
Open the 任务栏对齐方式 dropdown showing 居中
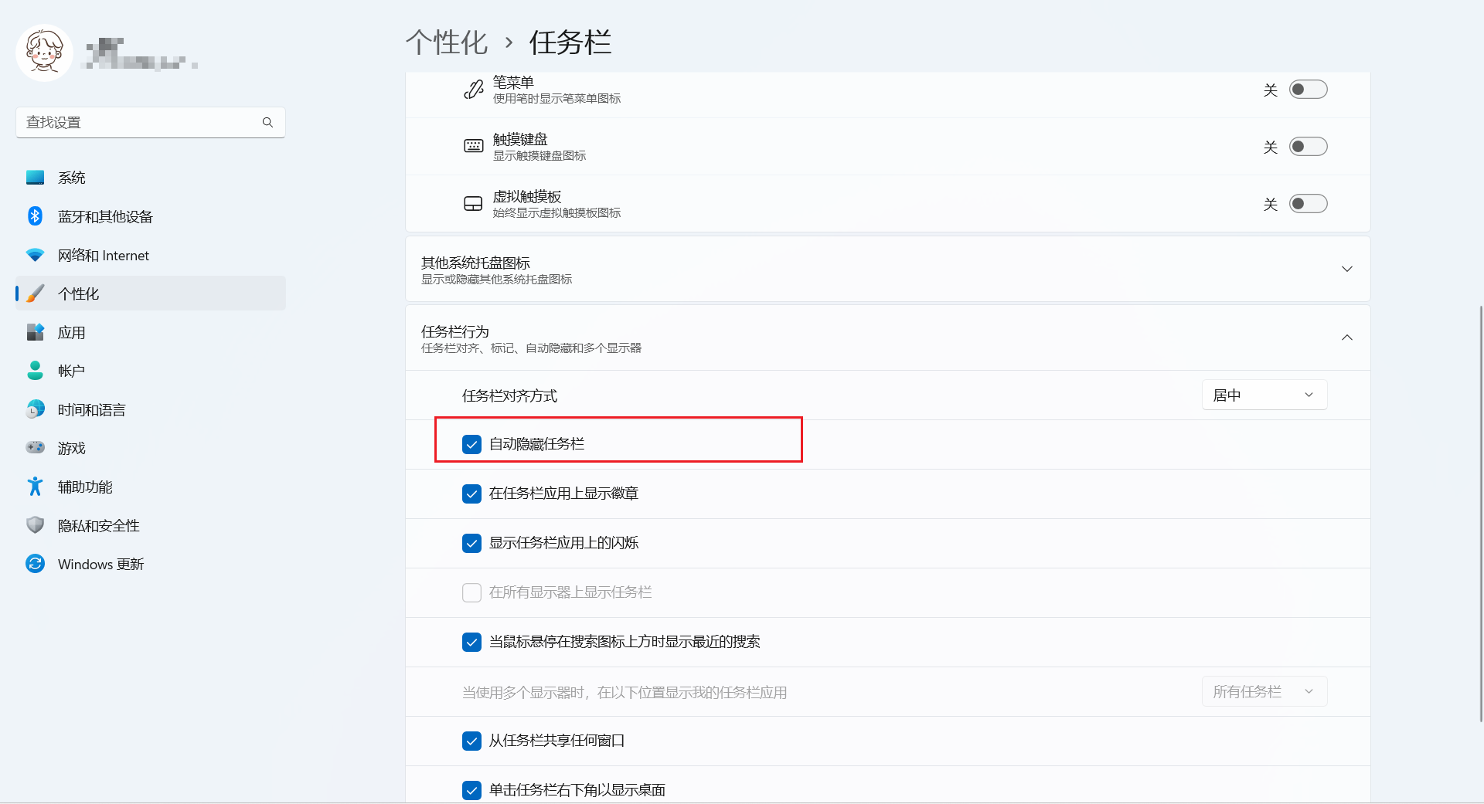pos(1264,395)
